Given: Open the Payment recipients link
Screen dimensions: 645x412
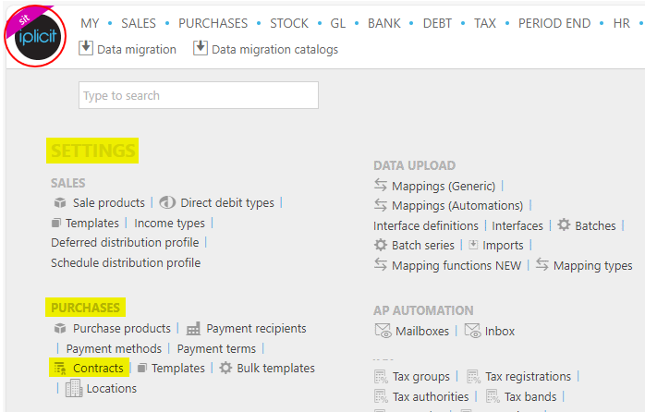Looking at the screenshot, I should coord(256,328).
